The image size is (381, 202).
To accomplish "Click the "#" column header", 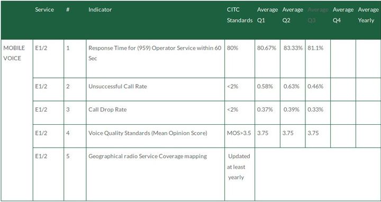I will coord(68,10).
